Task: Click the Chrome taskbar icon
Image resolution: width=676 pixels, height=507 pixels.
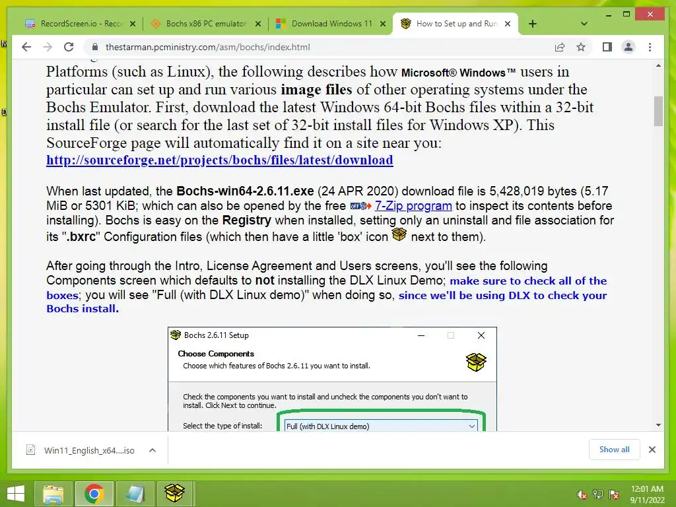Action: 94,494
